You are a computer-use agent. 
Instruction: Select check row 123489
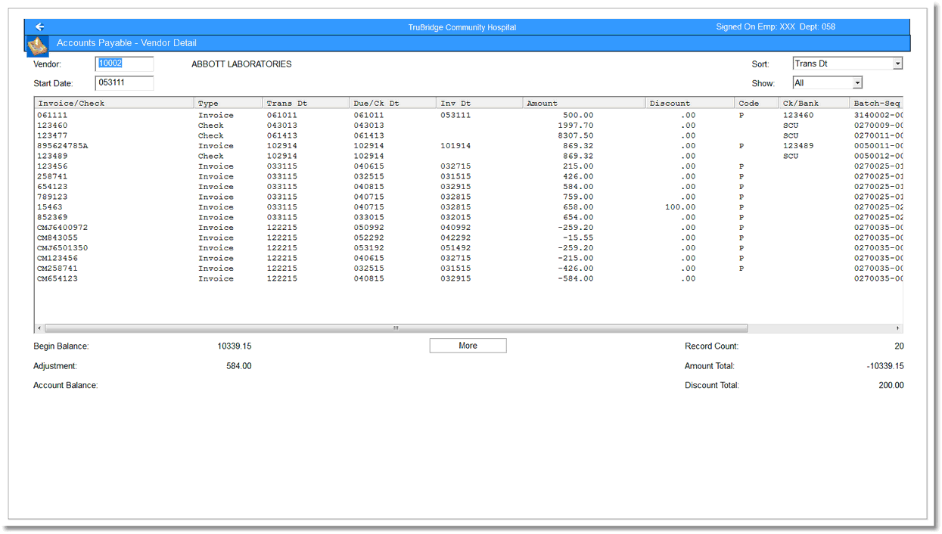click(x=469, y=156)
